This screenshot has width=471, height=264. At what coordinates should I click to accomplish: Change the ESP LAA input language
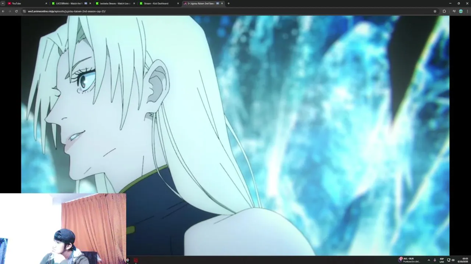tap(442, 260)
